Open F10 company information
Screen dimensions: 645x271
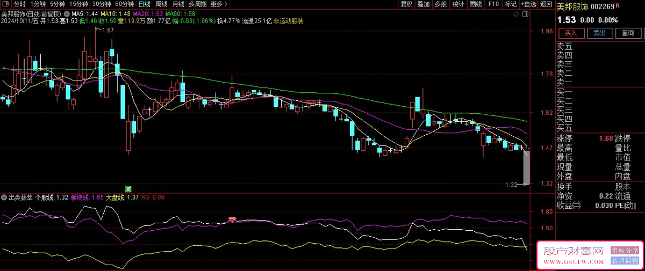pos(493,4)
